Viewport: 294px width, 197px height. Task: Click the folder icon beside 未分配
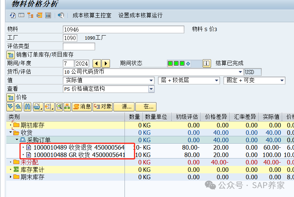point(16,162)
